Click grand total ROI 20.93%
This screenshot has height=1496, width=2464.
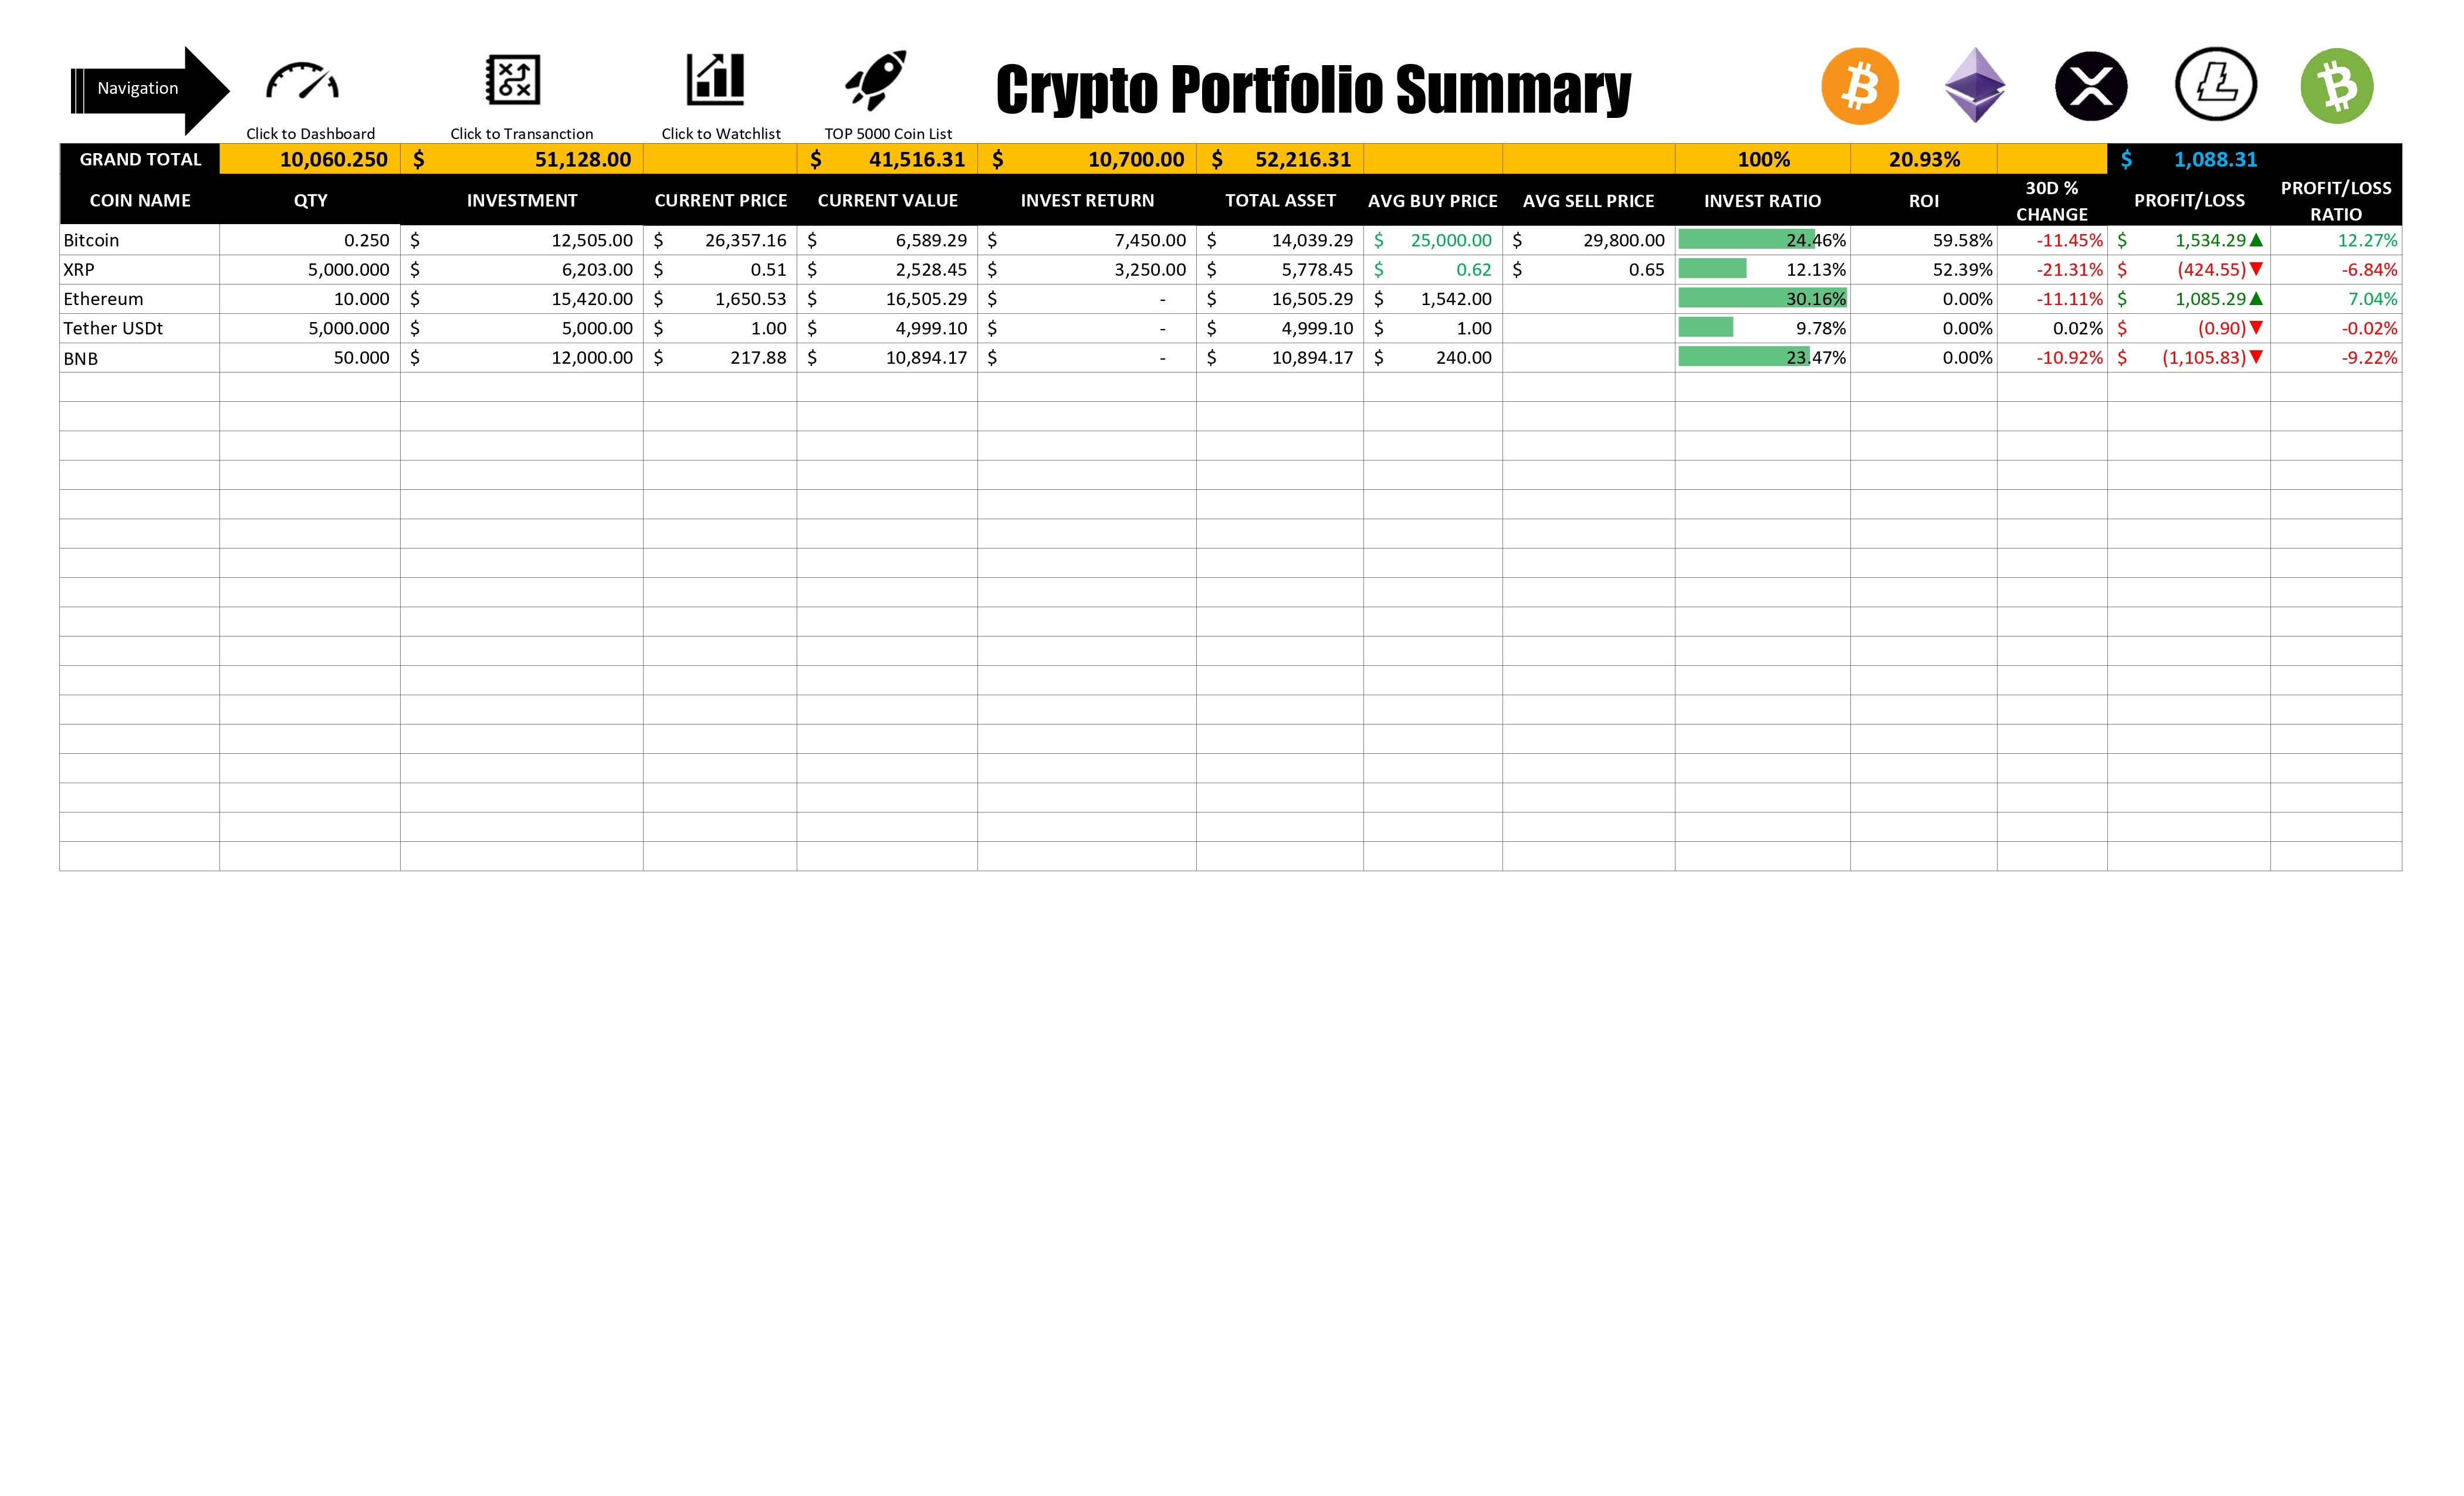tap(1924, 159)
